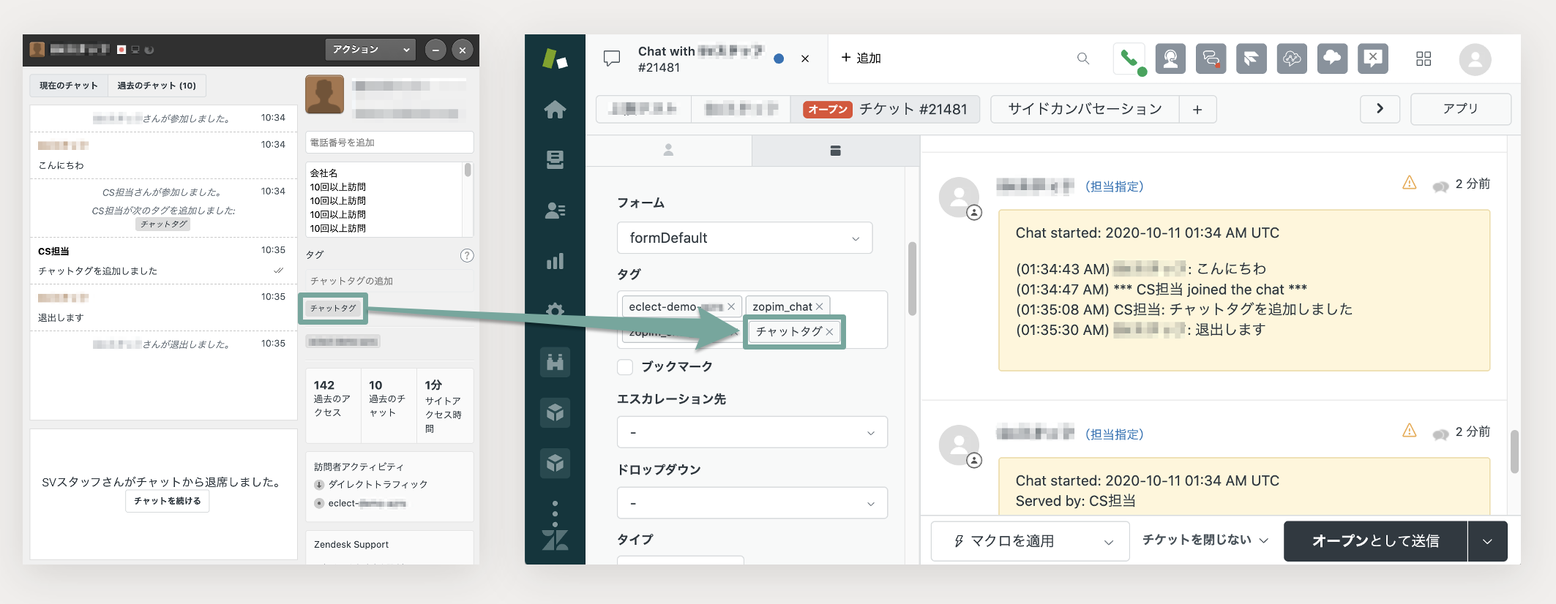Click the cloud with graph icon
Screen dimensions: 1556x604
[1292, 58]
